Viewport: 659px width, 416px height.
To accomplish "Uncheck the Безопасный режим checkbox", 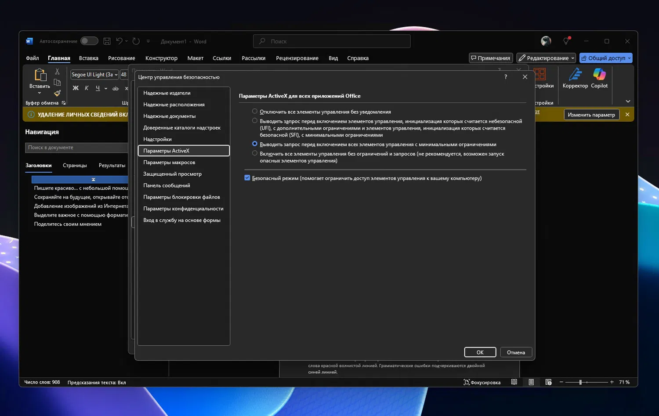I will tap(247, 178).
